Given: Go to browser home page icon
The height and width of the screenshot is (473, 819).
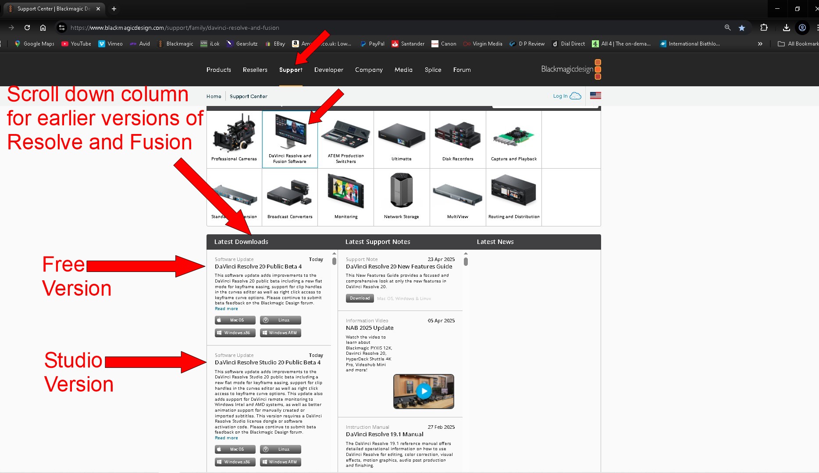Looking at the screenshot, I should (43, 28).
